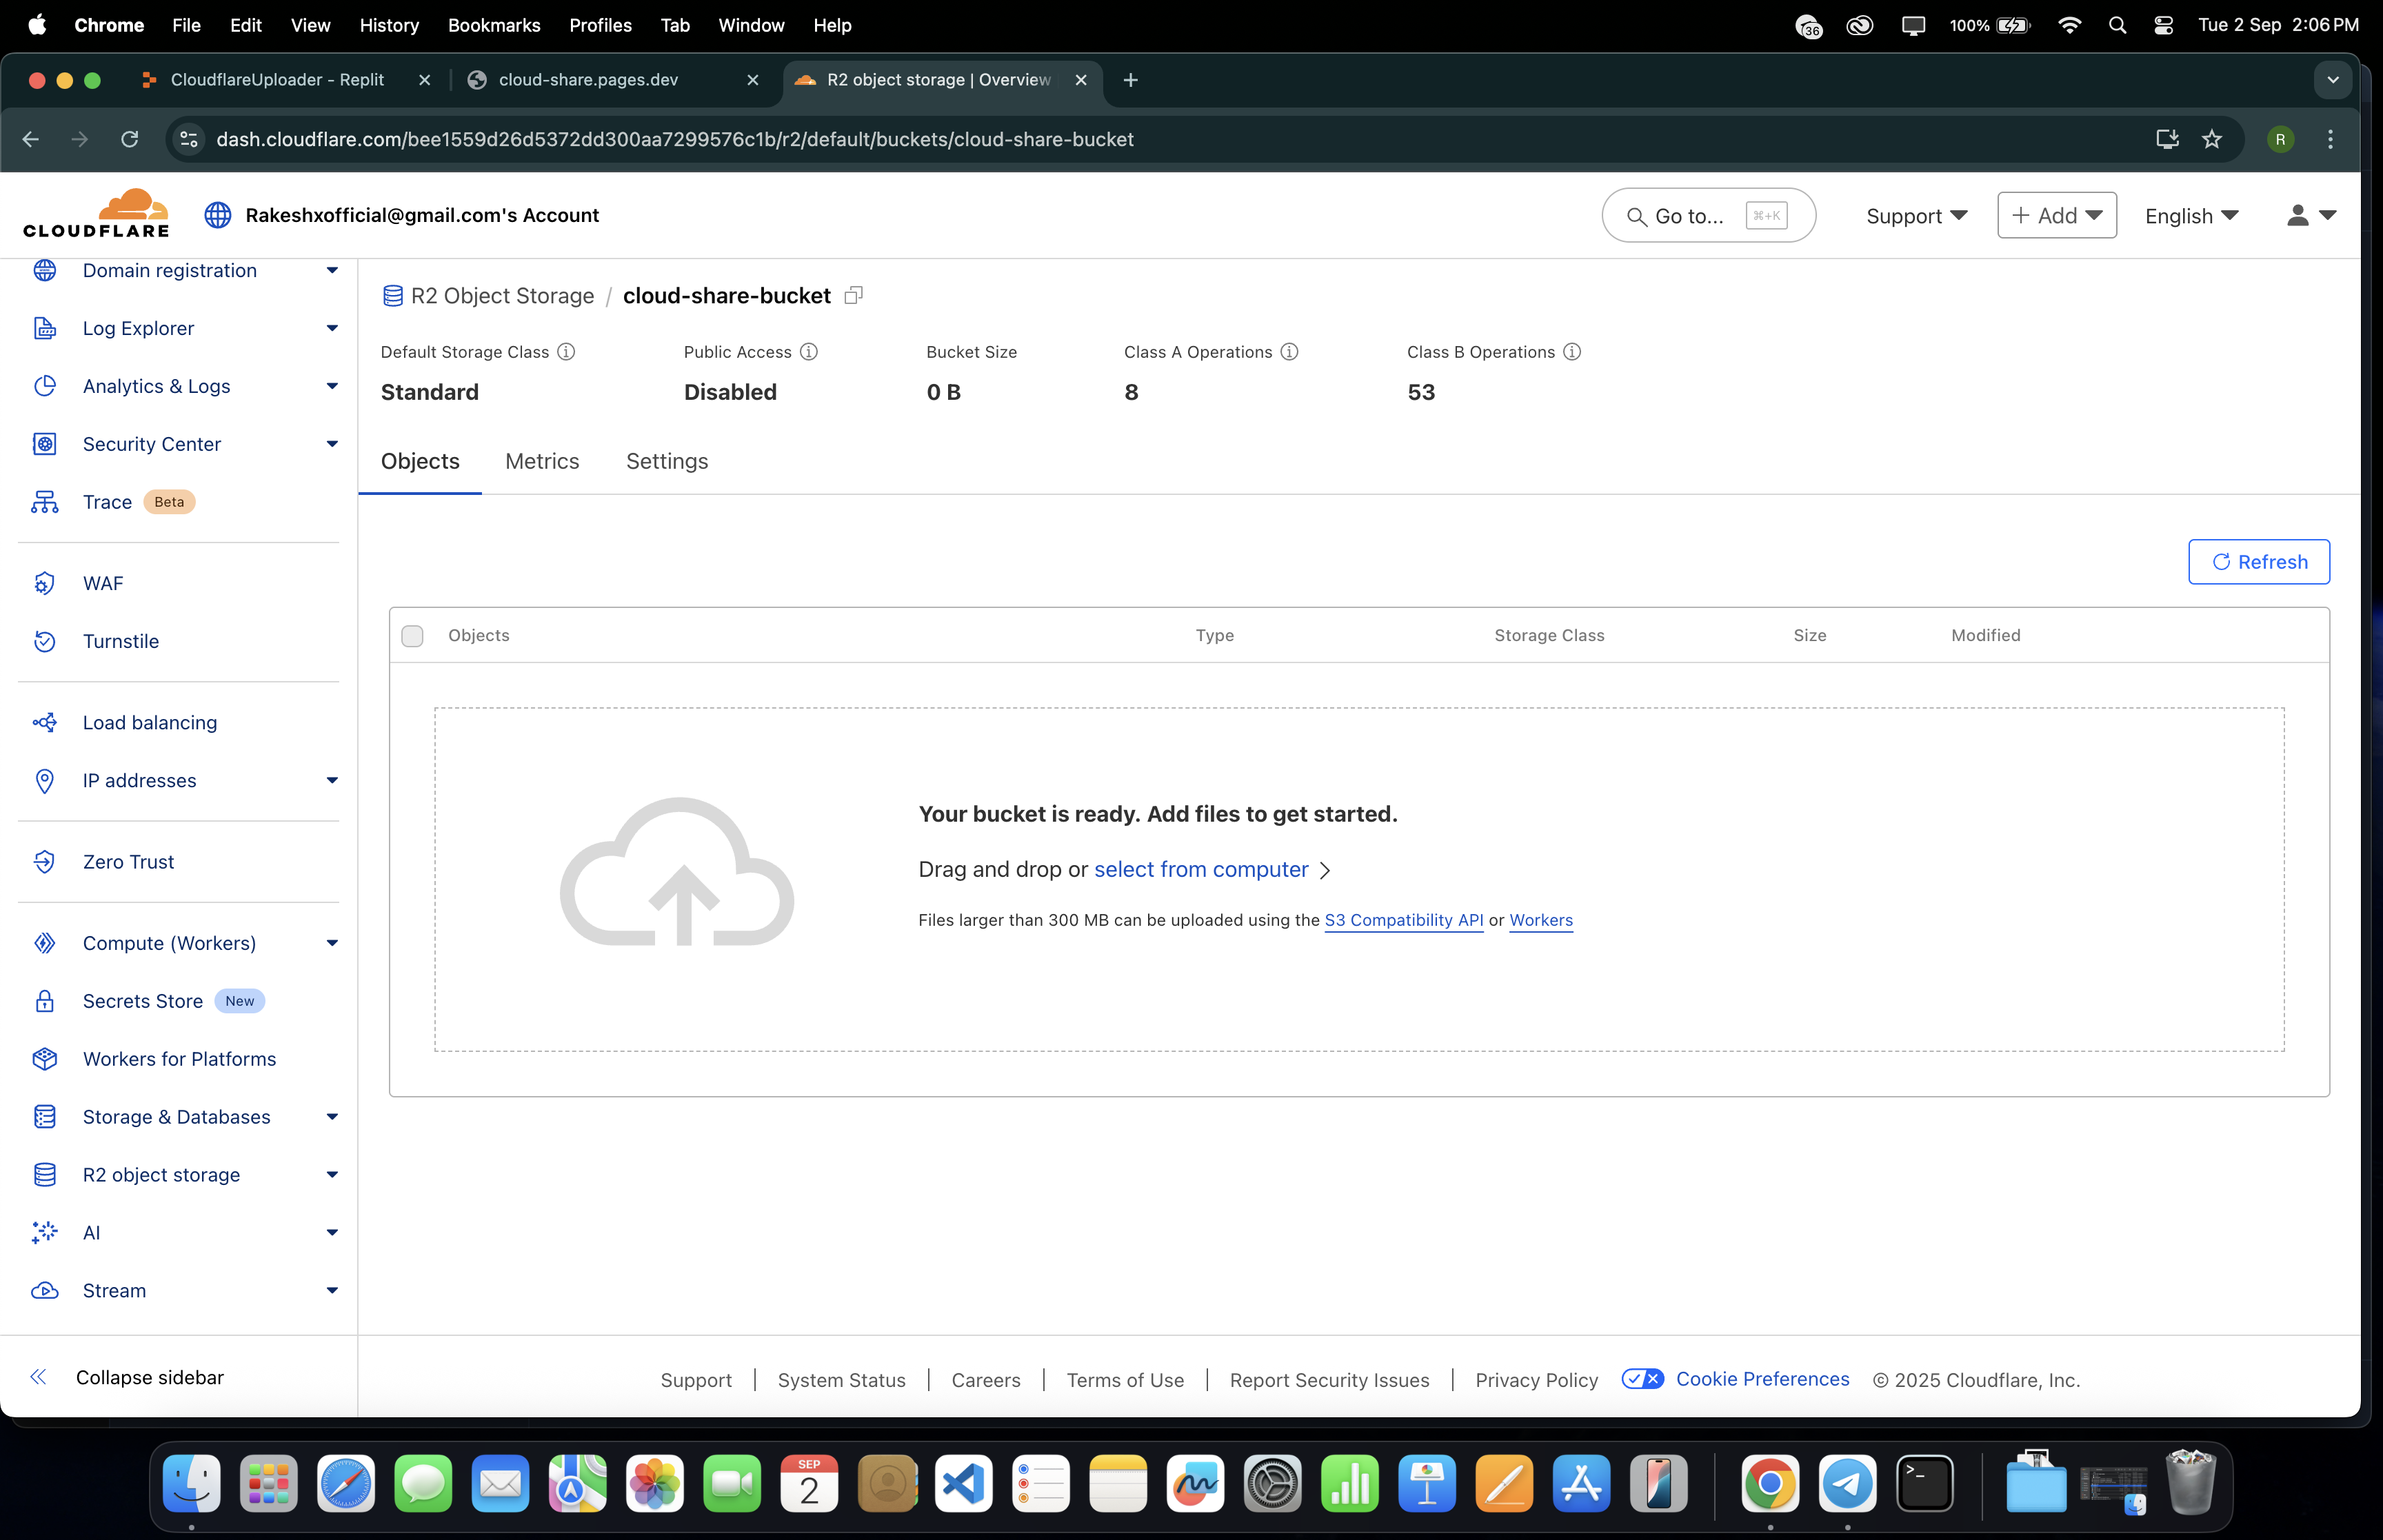Click Report Security Issues footer link
Image resolution: width=2383 pixels, height=1540 pixels.
point(1329,1380)
